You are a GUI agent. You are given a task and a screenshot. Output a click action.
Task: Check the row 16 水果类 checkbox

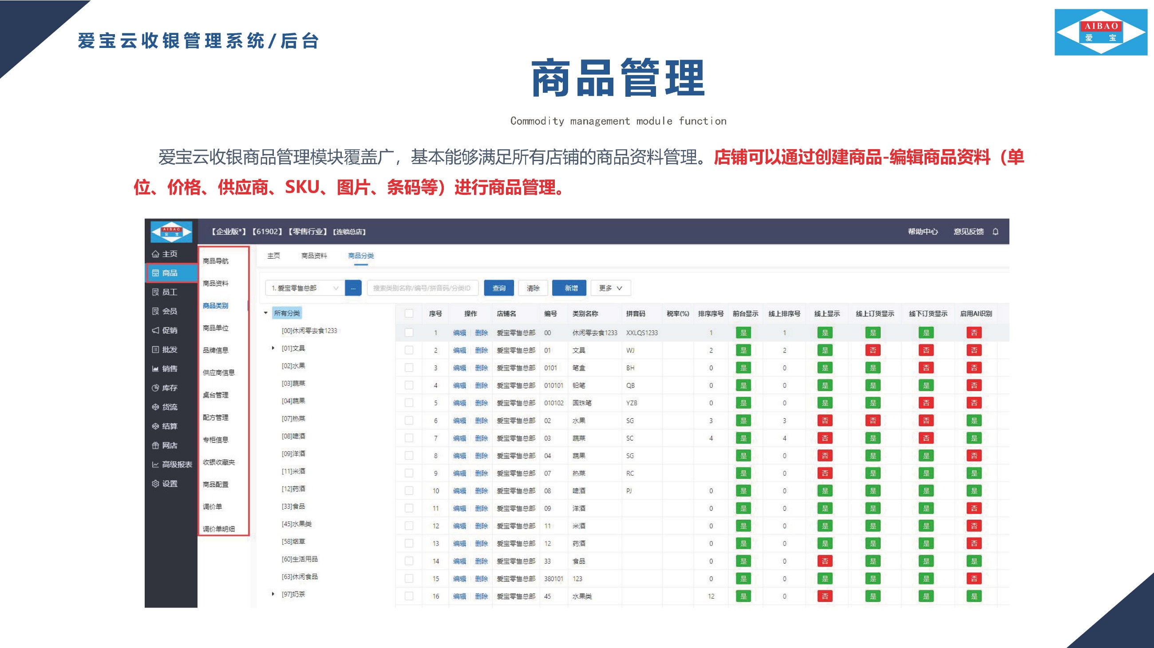pyautogui.click(x=408, y=596)
